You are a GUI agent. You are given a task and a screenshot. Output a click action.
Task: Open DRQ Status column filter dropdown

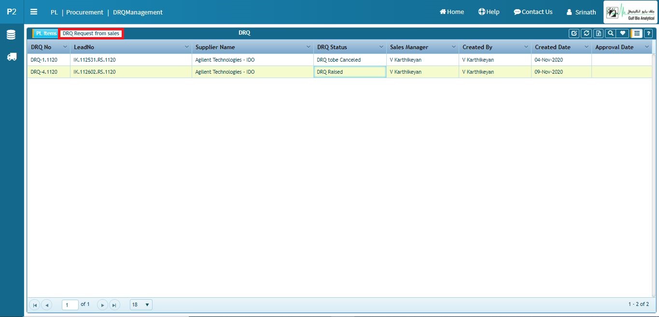tap(381, 47)
